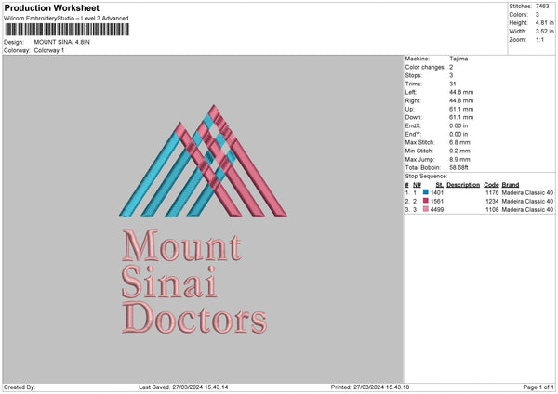Viewport: 558px width, 394px height.
Task: Click the 'Colorway 1' value
Action: [x=49, y=50]
